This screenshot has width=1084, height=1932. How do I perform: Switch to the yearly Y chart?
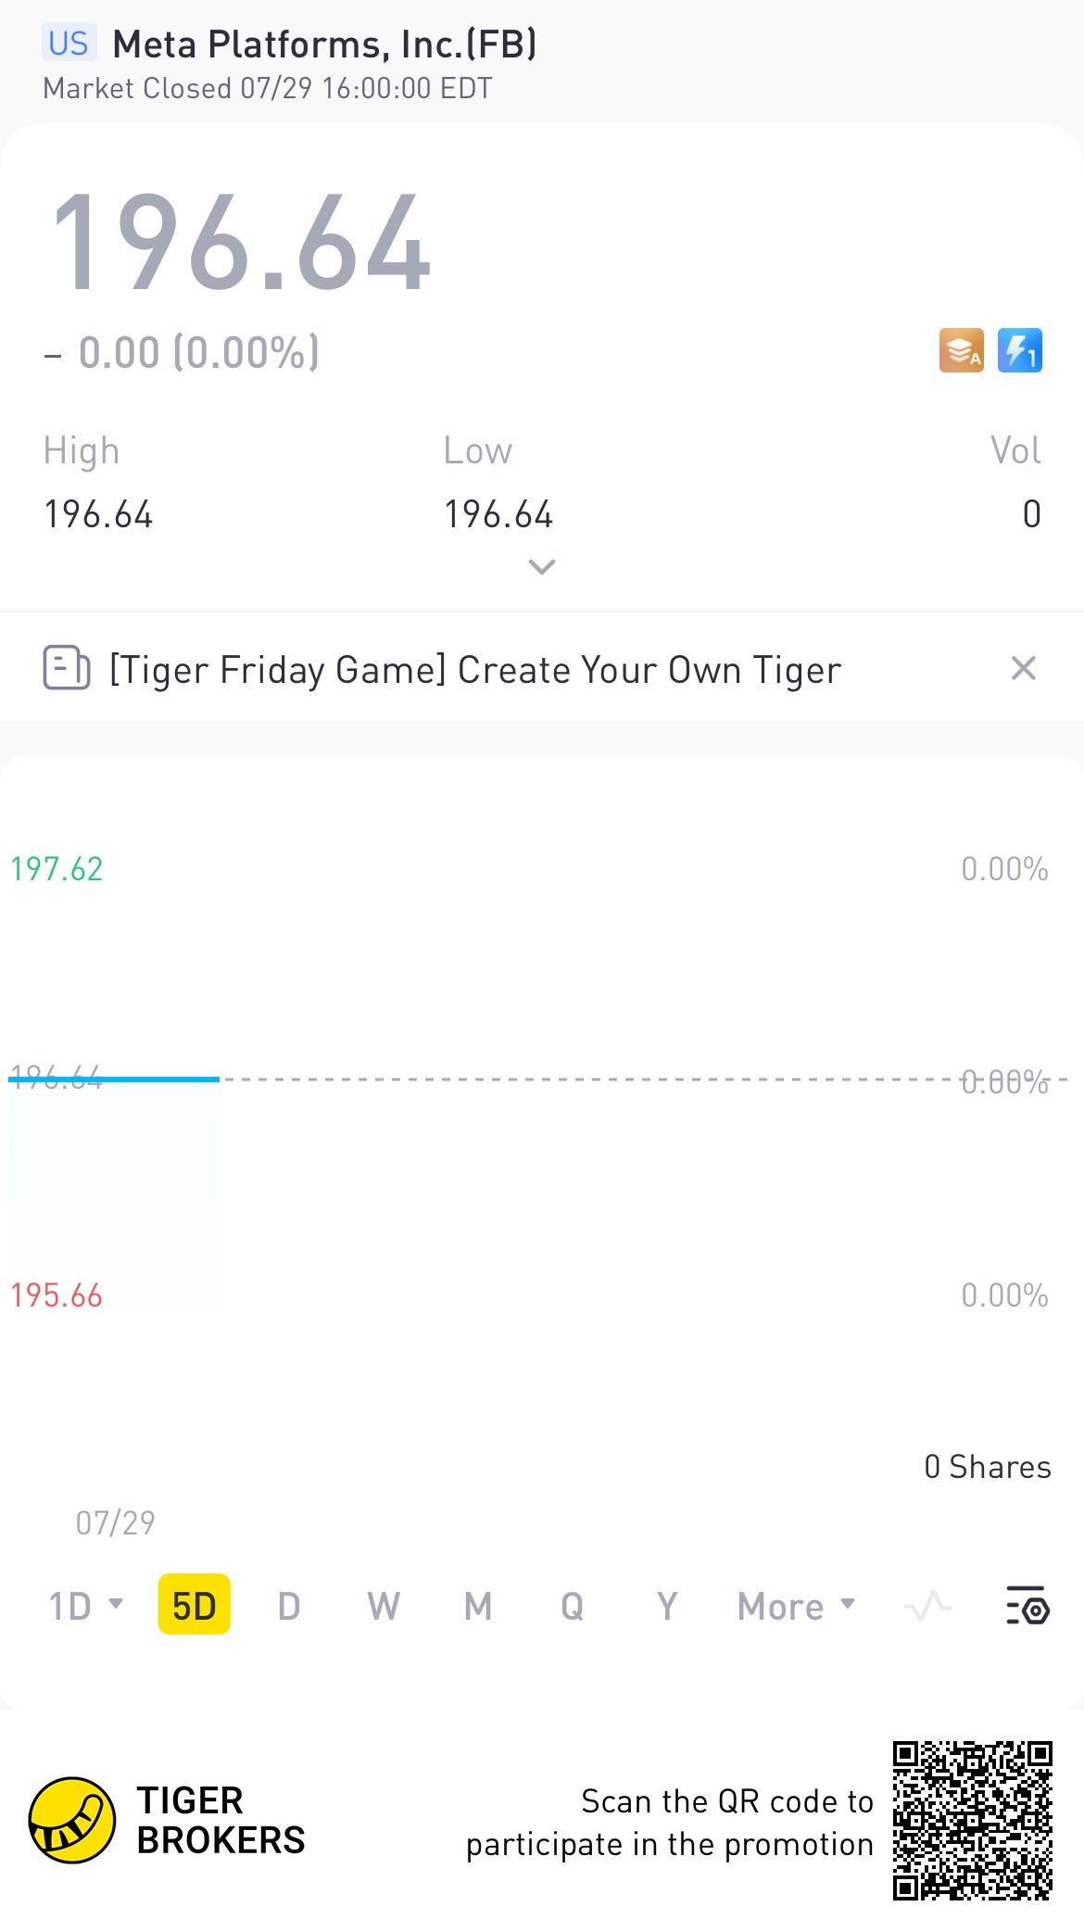coord(667,1606)
